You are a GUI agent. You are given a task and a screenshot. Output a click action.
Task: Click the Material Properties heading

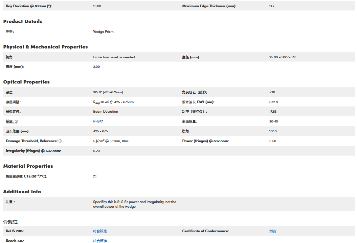click(28, 166)
